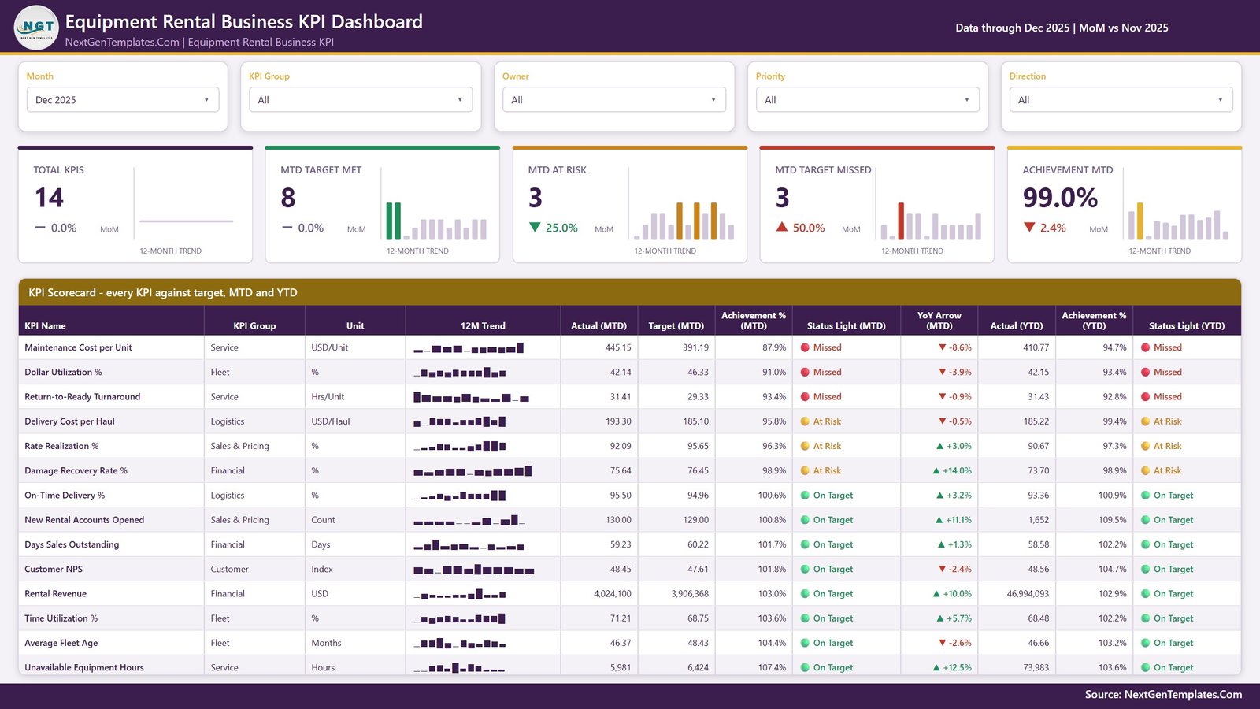Click the Rental Revenue actual value 4,024,100
1260x709 pixels.
612,594
